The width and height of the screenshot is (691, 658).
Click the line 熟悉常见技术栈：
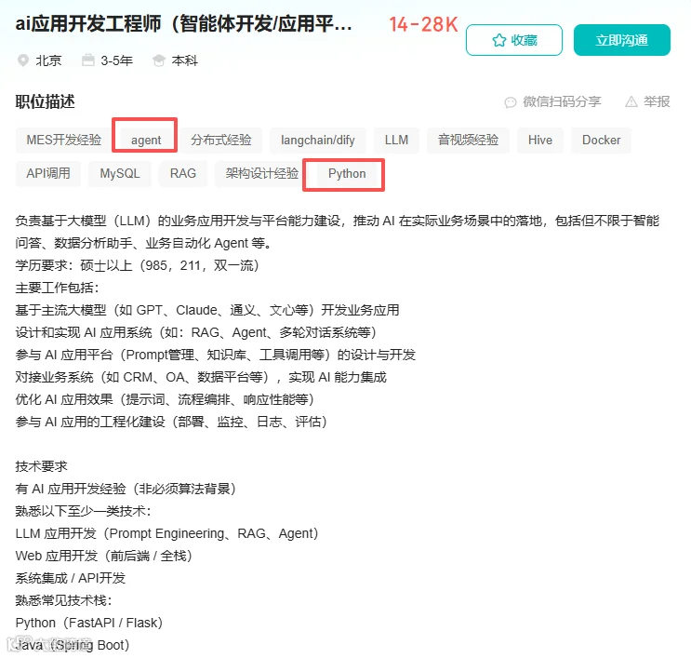tap(64, 600)
